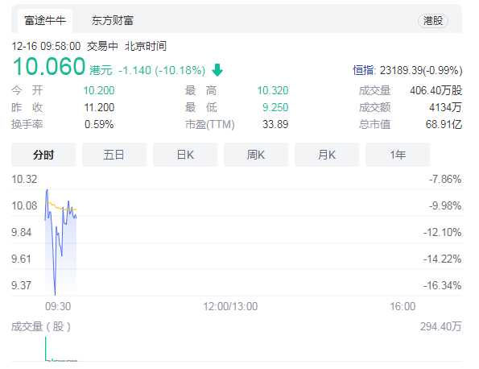Select the 分时 chart view

pyautogui.click(x=43, y=155)
